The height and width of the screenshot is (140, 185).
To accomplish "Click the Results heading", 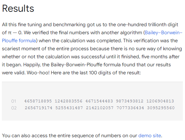I will click(x=18, y=9).
